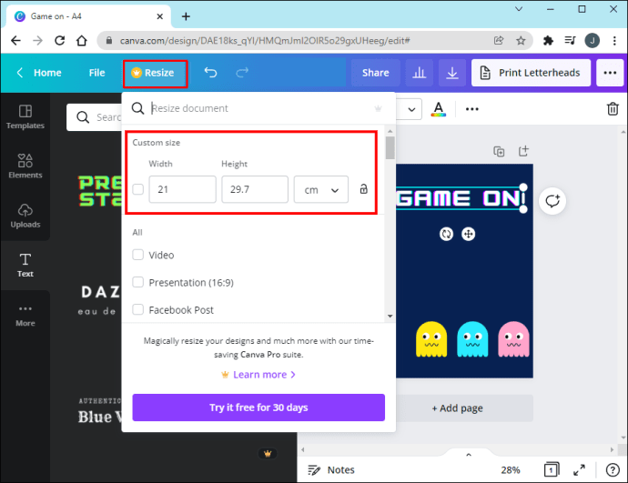Select the pink ghost on the canvas
Screen dimensions: 628x483
(x=513, y=339)
